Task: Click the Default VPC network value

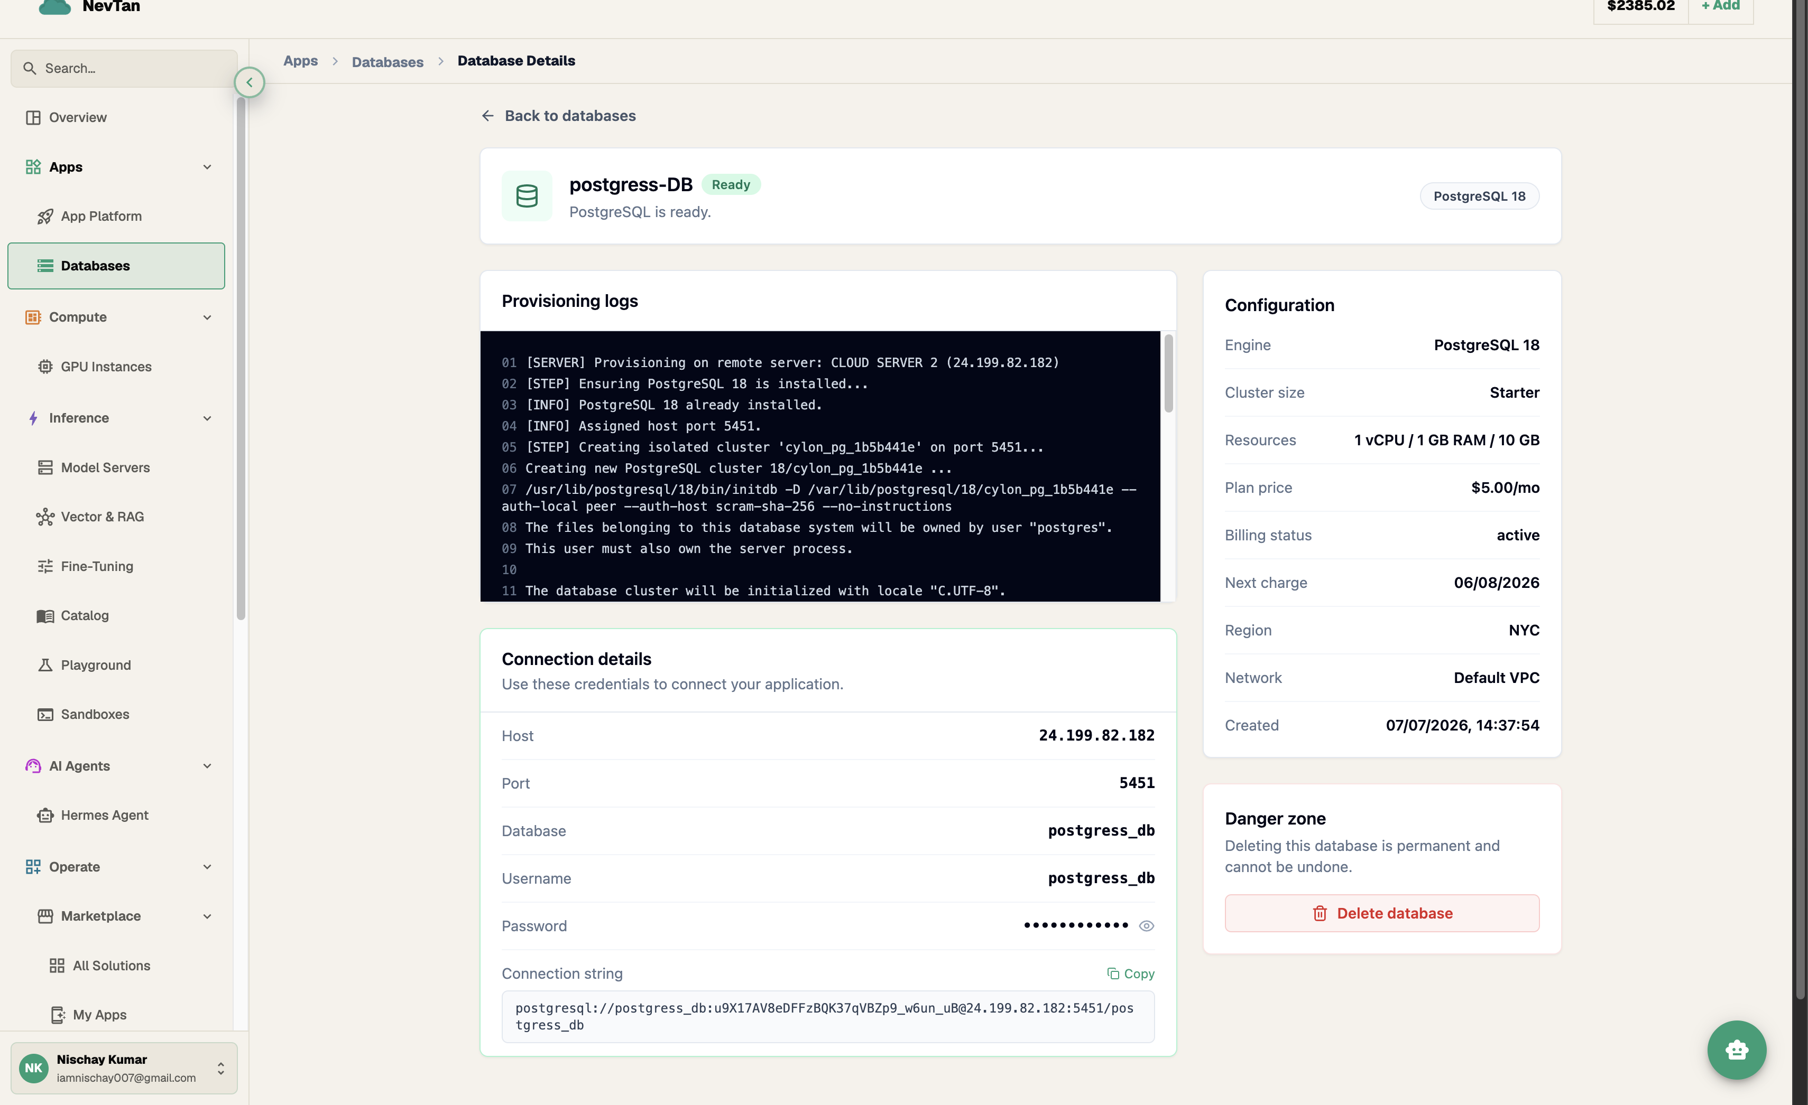Action: (1496, 678)
